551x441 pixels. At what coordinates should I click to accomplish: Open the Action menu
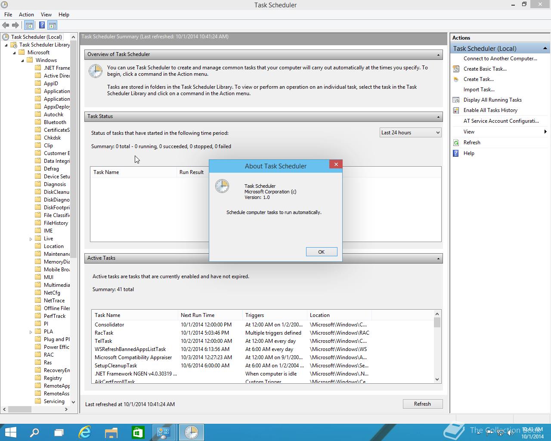(26, 14)
